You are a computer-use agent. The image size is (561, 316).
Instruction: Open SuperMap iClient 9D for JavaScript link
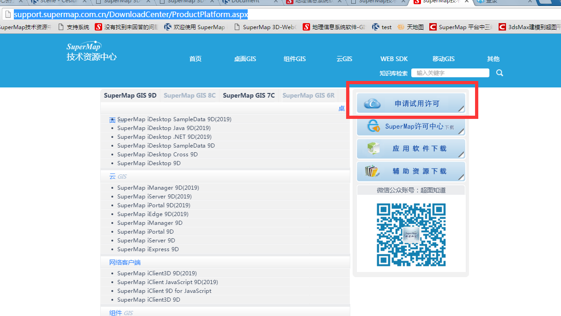coord(165,291)
